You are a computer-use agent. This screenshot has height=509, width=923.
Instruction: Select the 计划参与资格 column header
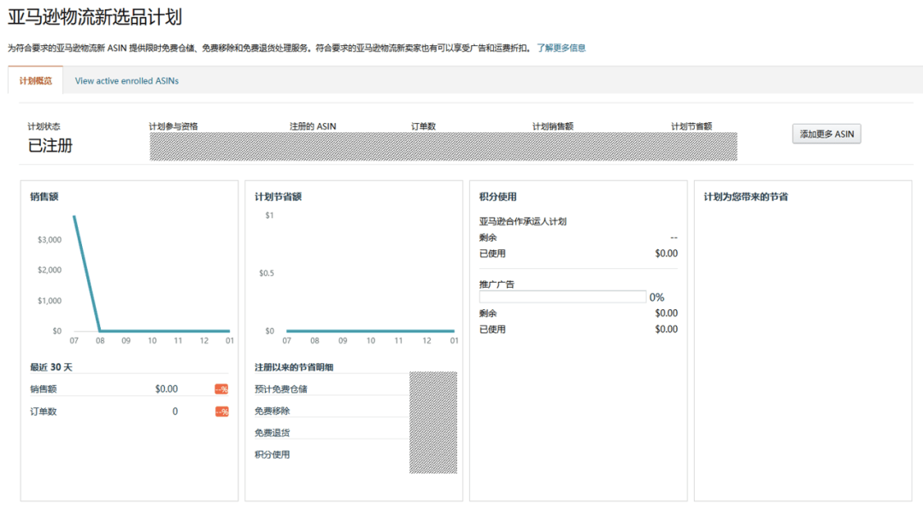173,126
